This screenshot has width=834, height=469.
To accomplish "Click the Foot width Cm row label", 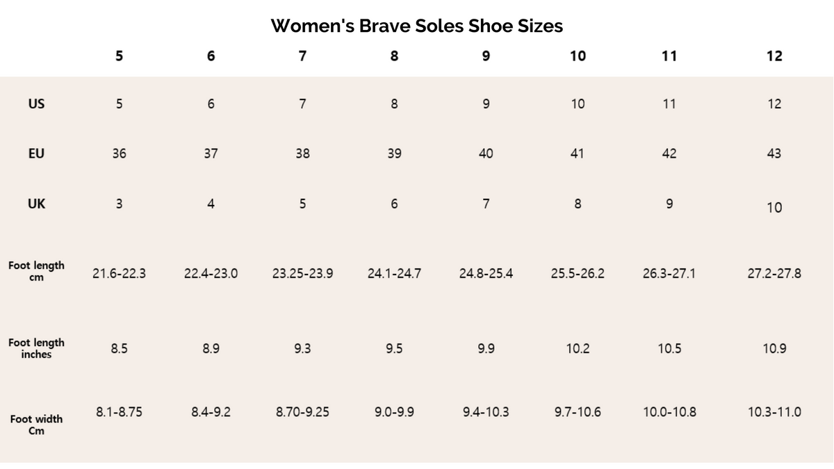I will [x=36, y=425].
